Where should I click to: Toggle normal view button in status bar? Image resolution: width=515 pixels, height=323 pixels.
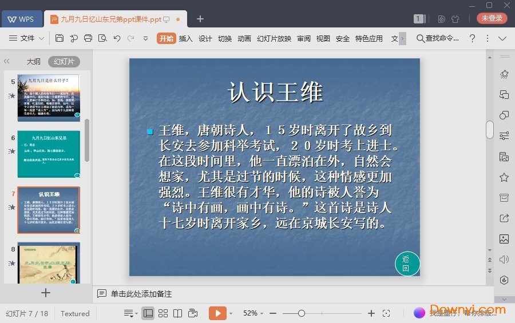[148, 313]
